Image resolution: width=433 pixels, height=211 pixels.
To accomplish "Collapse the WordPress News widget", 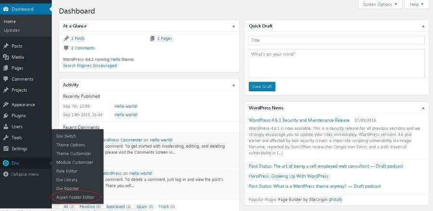I will click(423, 108).
